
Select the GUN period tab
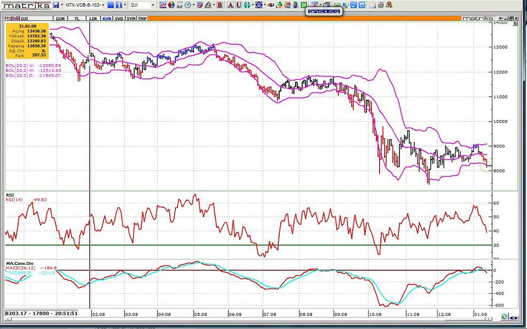pyautogui.click(x=60, y=18)
